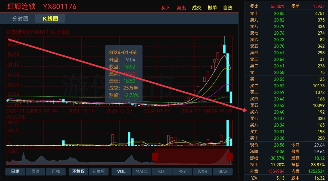Click the 买九 price 20.31

(x=279, y=132)
